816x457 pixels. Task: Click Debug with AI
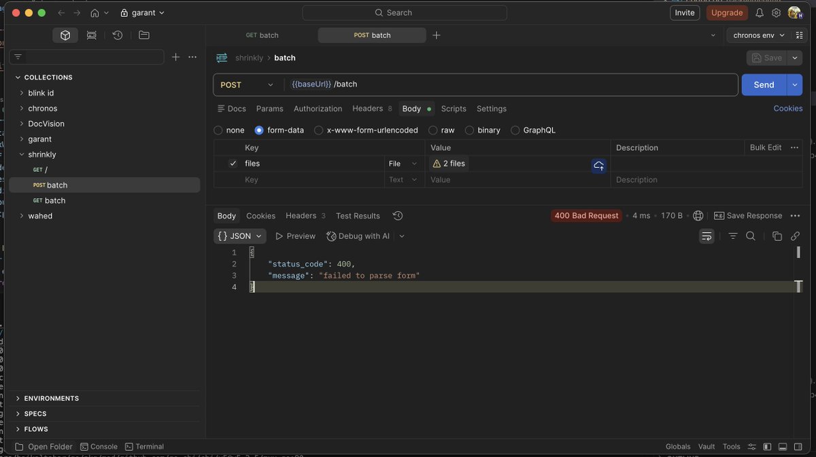[358, 236]
